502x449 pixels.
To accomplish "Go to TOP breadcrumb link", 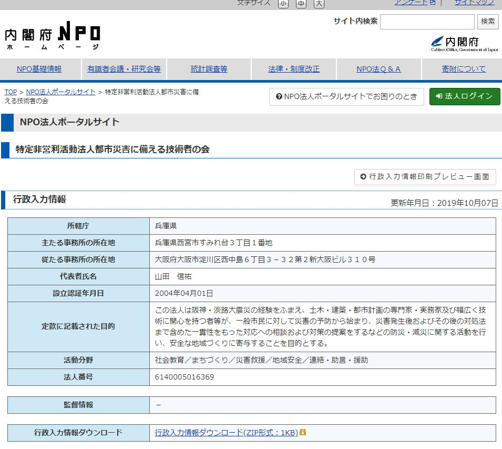I will point(11,92).
